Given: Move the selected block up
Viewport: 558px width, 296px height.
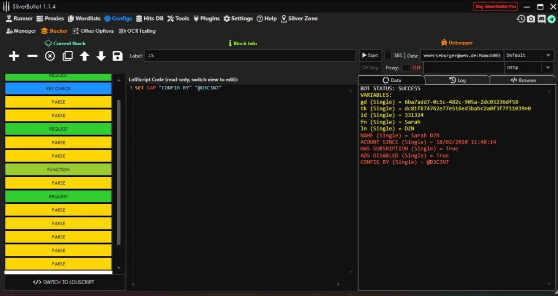Looking at the screenshot, I should [85, 56].
